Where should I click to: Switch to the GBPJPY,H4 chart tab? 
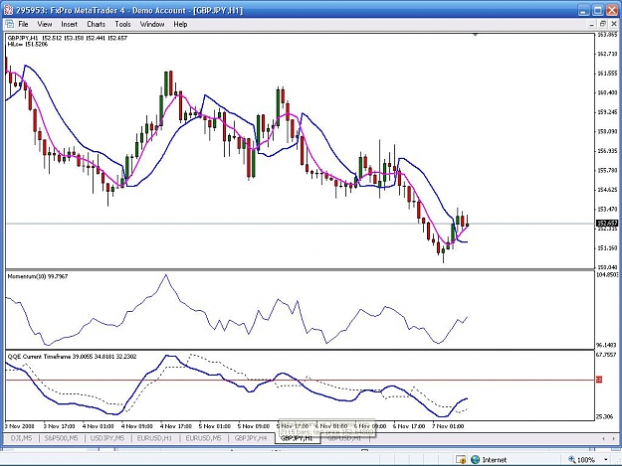tap(251, 438)
